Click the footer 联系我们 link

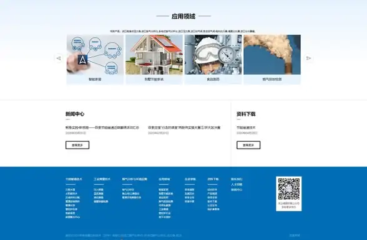point(237,179)
